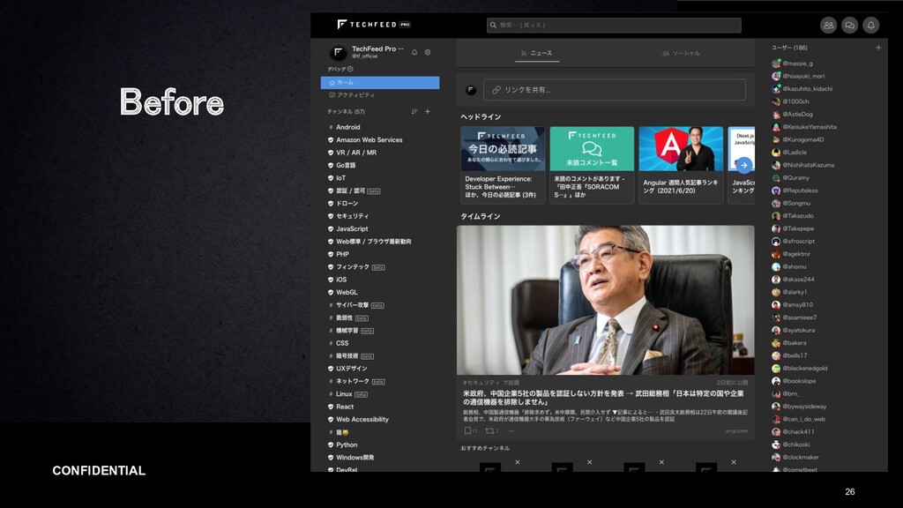This screenshot has height=508, width=903.
Task: Click the search field in top bar
Action: [614, 25]
